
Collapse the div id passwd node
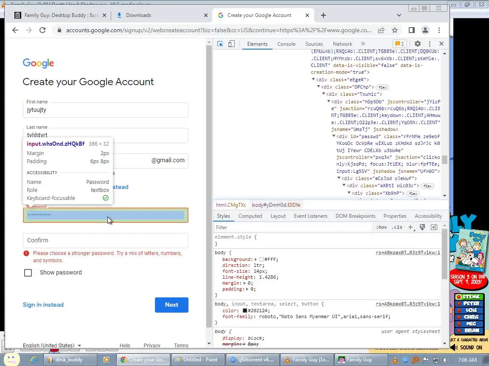pyautogui.click(x=334, y=136)
